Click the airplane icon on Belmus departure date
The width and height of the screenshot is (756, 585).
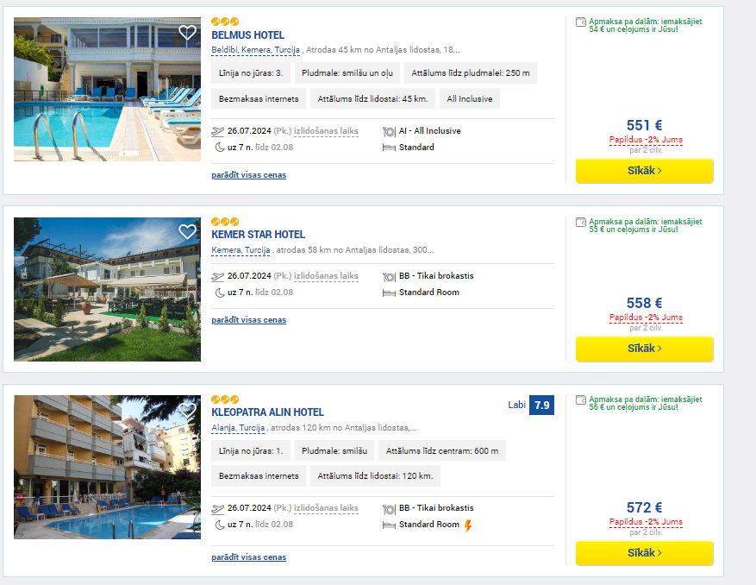click(218, 131)
